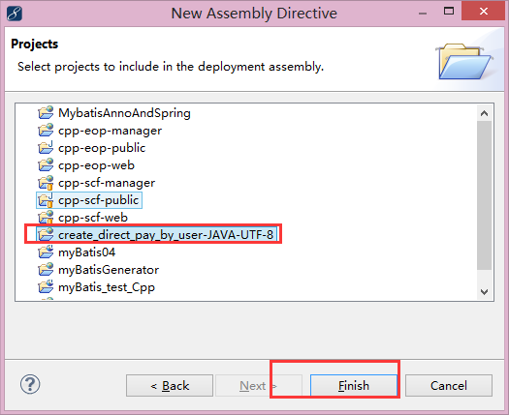Viewport: 509px width, 415px height.
Task: Click the Finish button
Action: (x=354, y=386)
